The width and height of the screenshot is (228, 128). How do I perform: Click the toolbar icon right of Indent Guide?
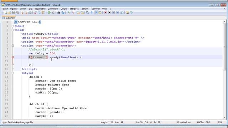[x=100, y=13]
